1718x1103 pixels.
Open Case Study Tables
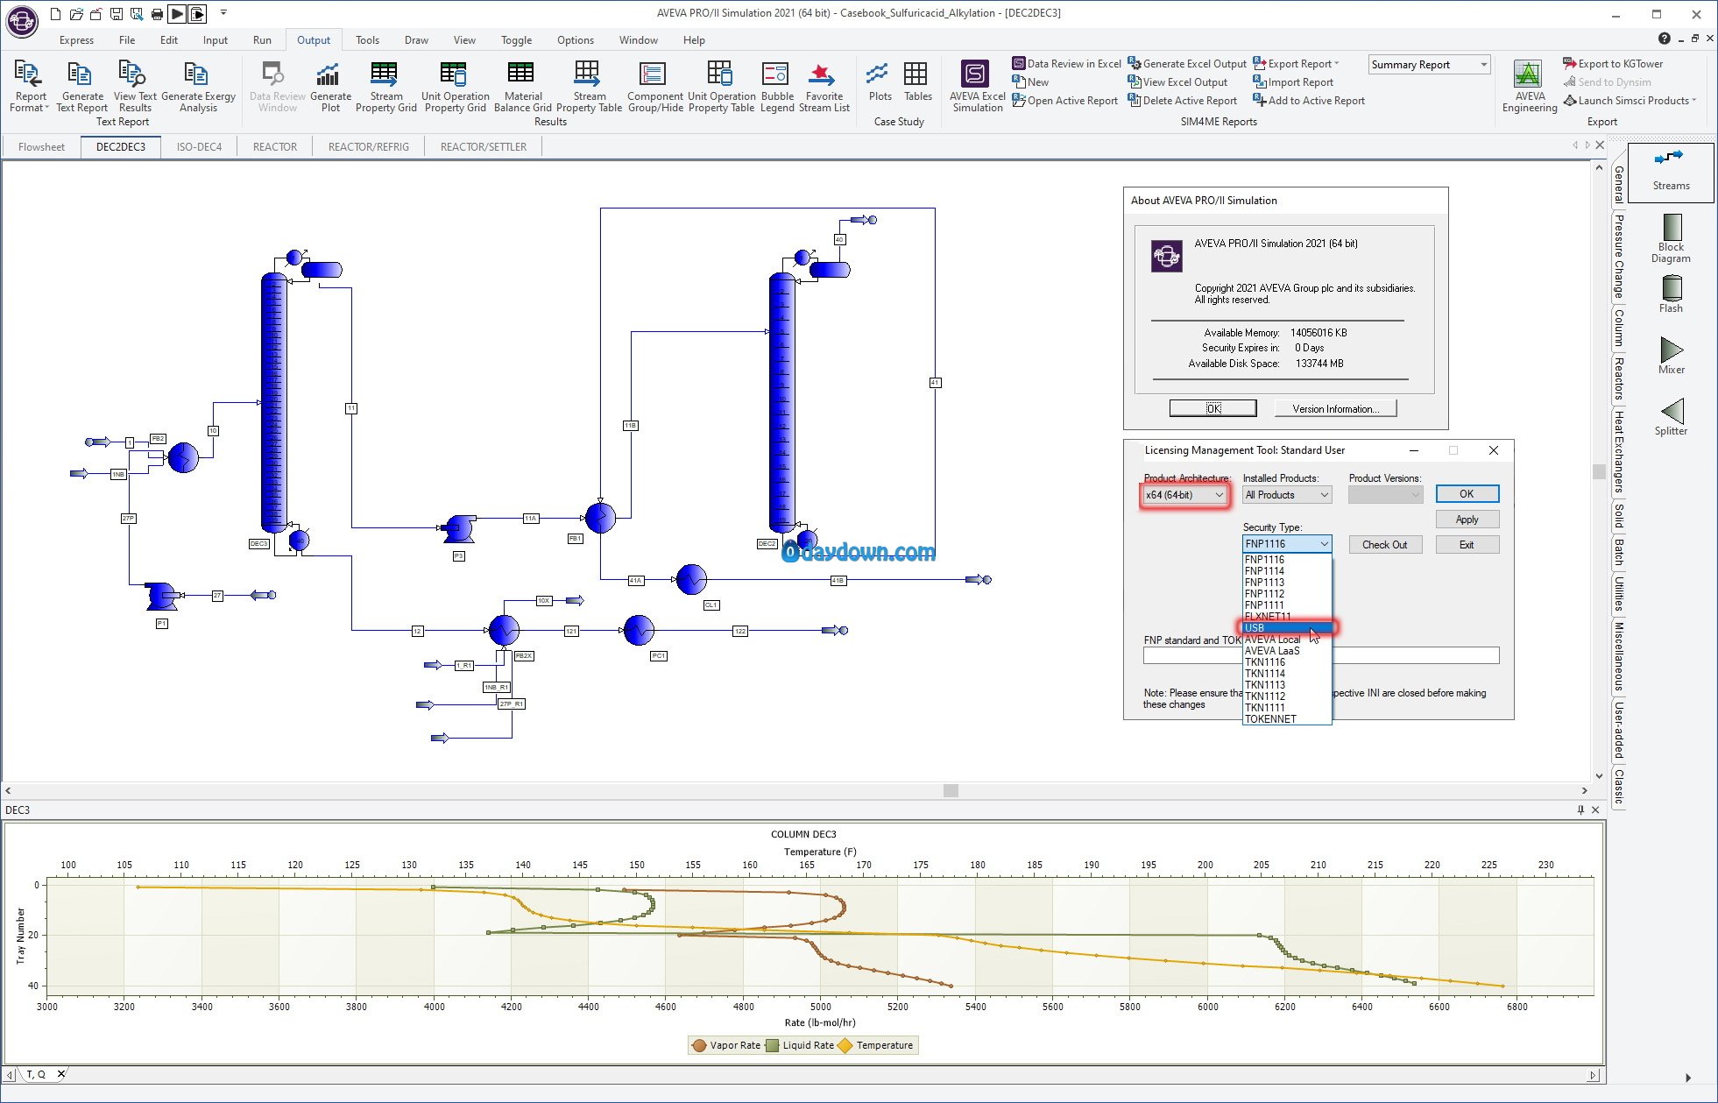pos(917,81)
